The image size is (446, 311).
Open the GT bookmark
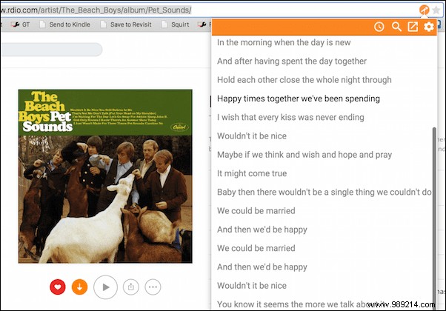21,24
